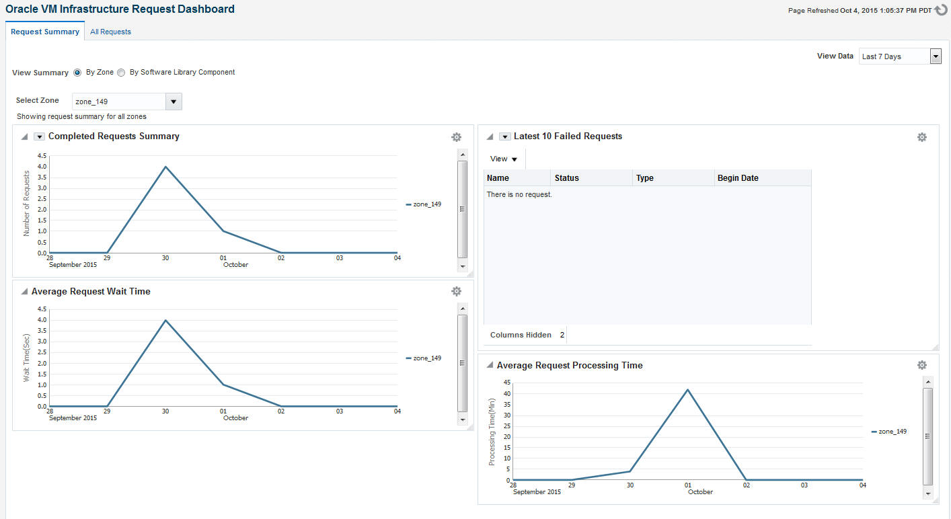Viewport: 951px width, 519px height.
Task: Click the 'Columns Hidden 2' text
Action: click(527, 335)
